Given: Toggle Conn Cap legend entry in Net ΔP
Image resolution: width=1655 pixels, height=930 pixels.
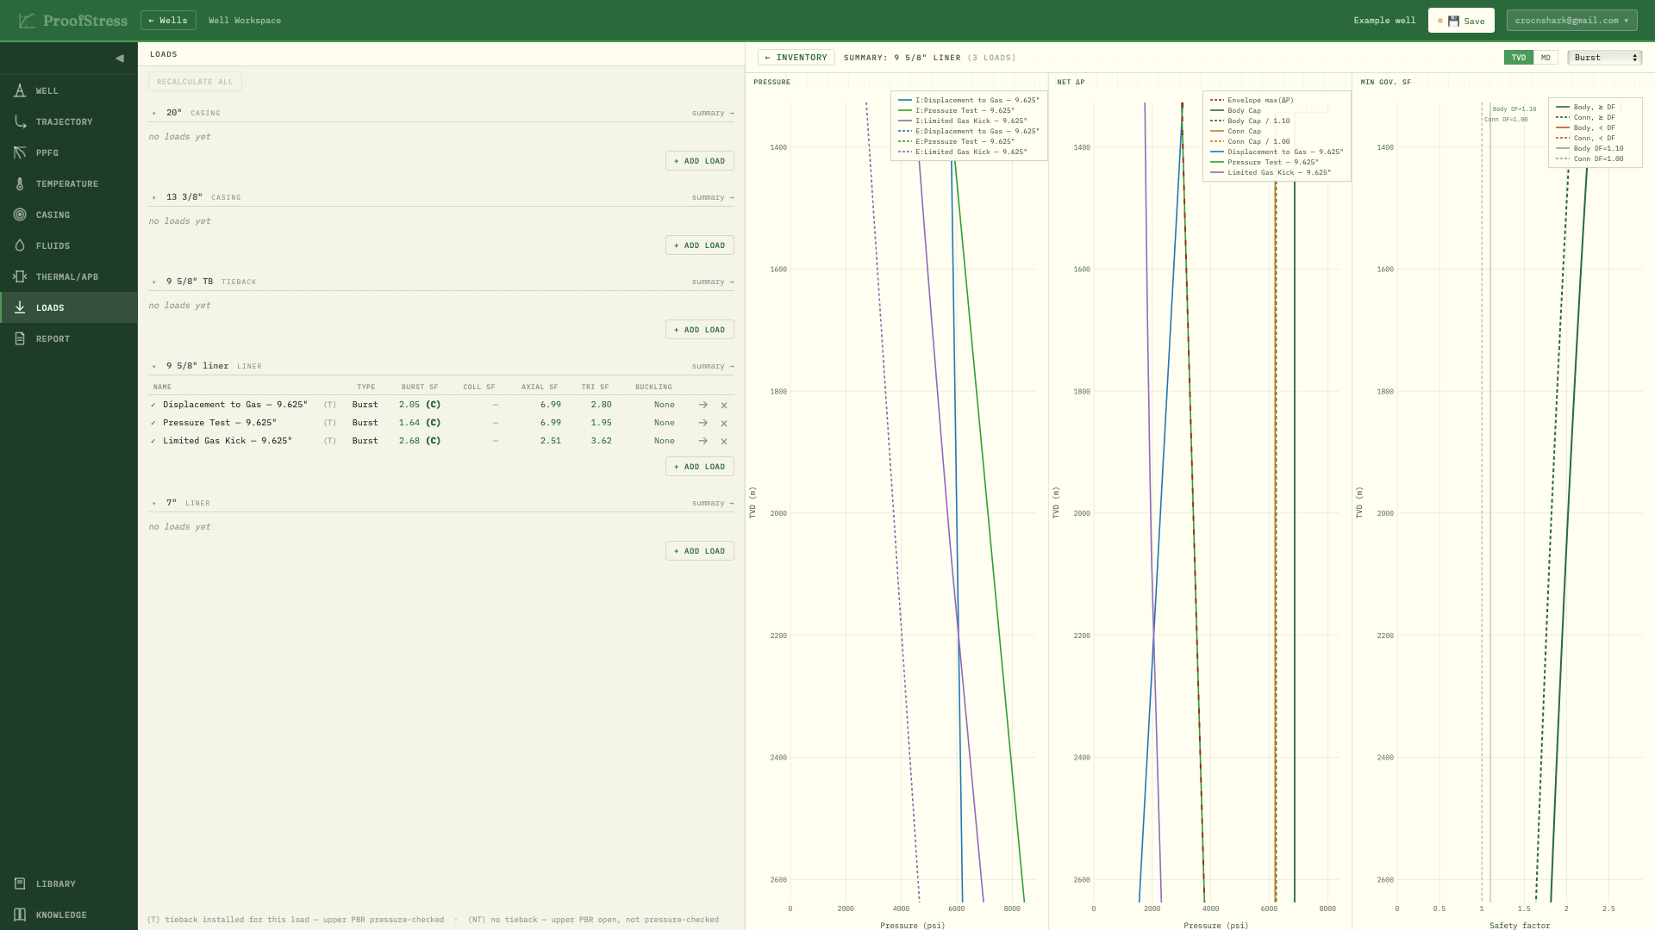Looking at the screenshot, I should tap(1235, 132).
